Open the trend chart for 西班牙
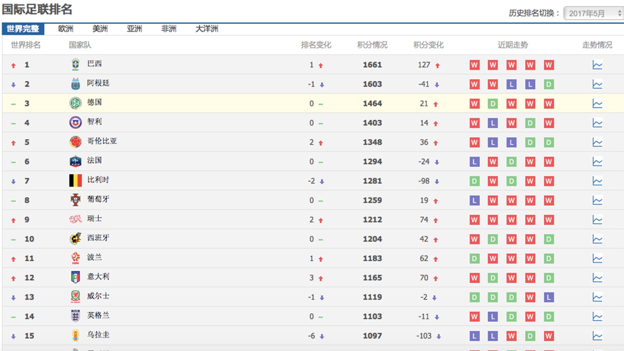 click(597, 239)
